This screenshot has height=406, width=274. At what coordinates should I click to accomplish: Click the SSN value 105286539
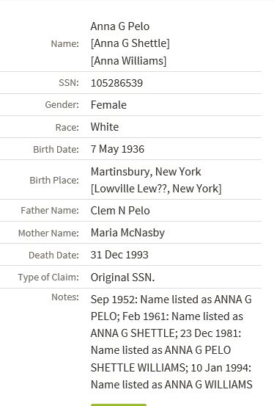click(116, 83)
